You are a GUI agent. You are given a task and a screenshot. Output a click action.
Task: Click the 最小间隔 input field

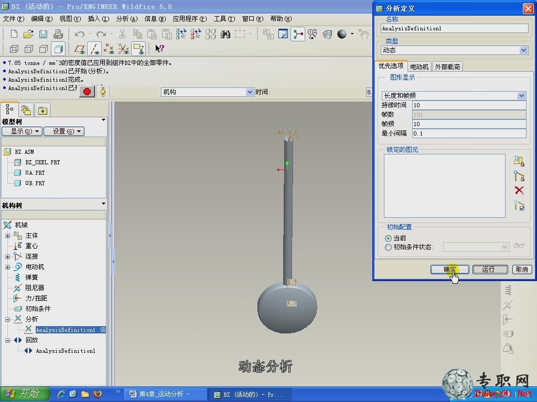pyautogui.click(x=469, y=133)
